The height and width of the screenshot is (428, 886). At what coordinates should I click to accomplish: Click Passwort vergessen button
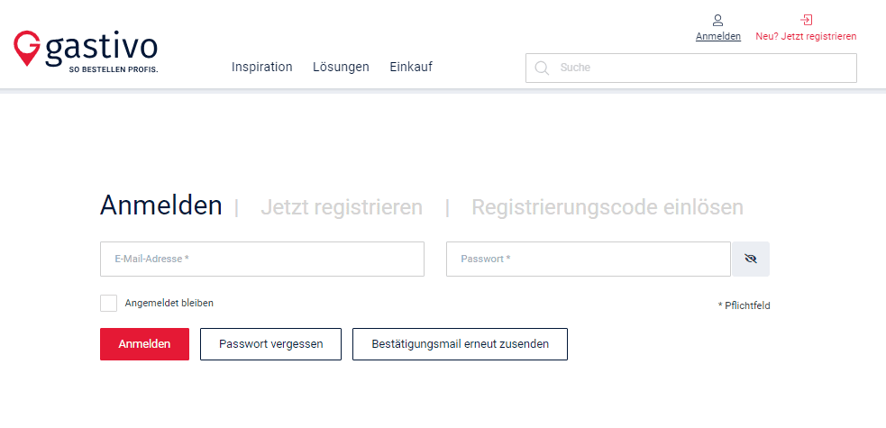tap(270, 344)
